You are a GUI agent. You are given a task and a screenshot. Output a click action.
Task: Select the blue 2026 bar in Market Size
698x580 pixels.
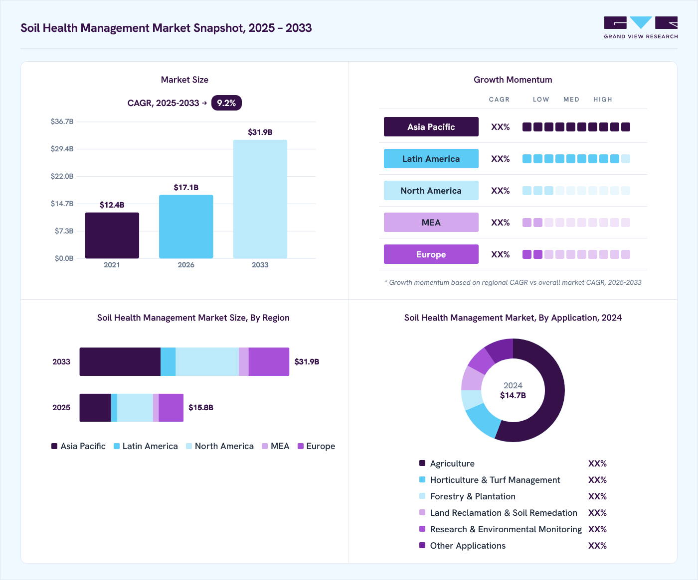pos(186,227)
